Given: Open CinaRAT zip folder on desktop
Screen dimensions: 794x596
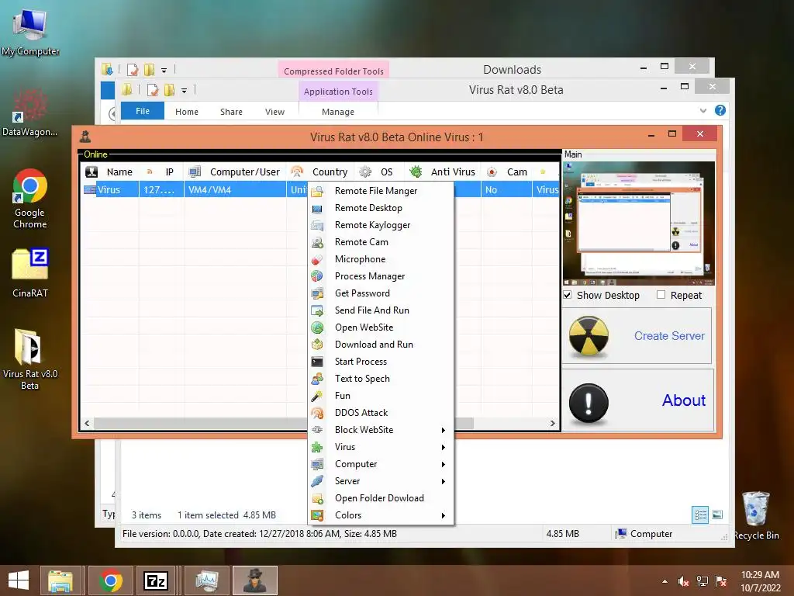Looking at the screenshot, I should (x=30, y=273).
